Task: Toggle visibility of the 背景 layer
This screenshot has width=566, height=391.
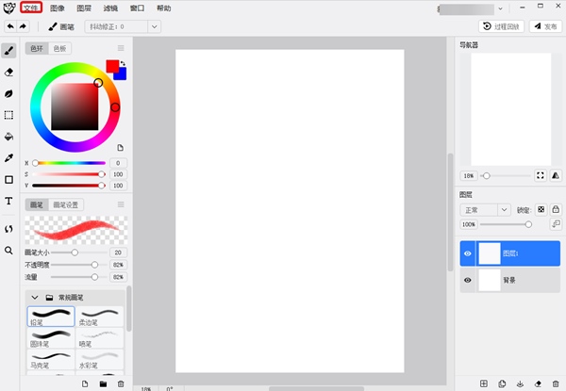Action: pyautogui.click(x=468, y=280)
